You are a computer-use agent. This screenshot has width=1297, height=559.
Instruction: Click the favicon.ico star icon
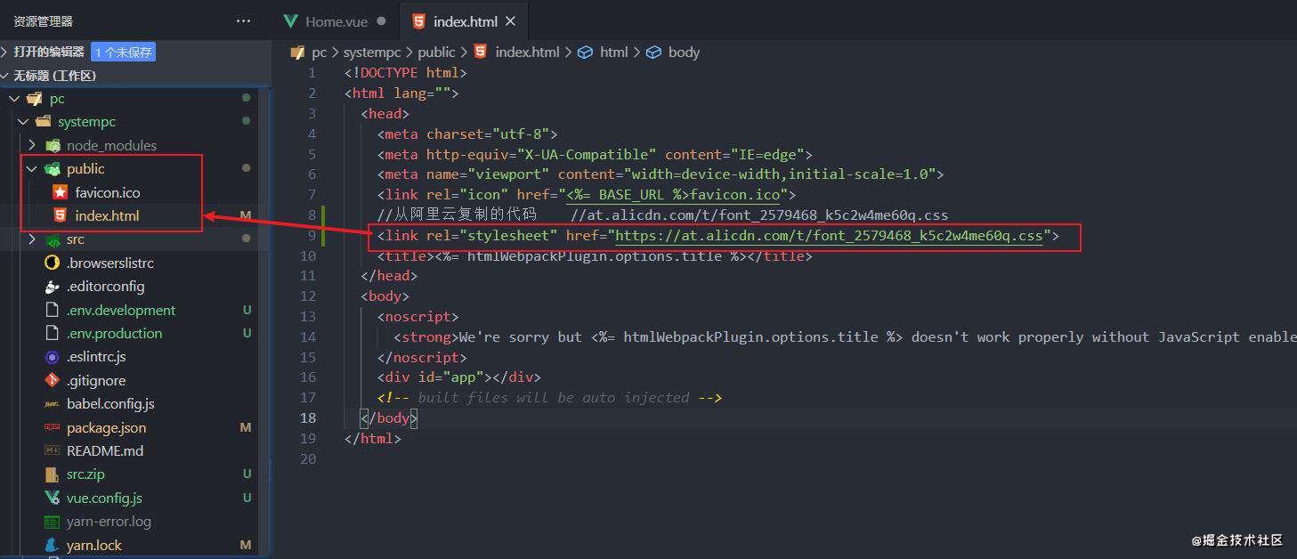60,192
